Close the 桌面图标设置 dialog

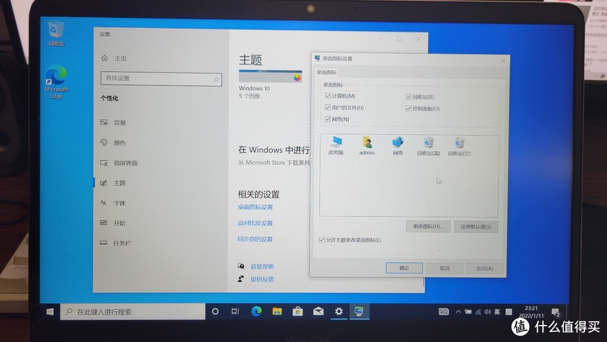[x=503, y=61]
